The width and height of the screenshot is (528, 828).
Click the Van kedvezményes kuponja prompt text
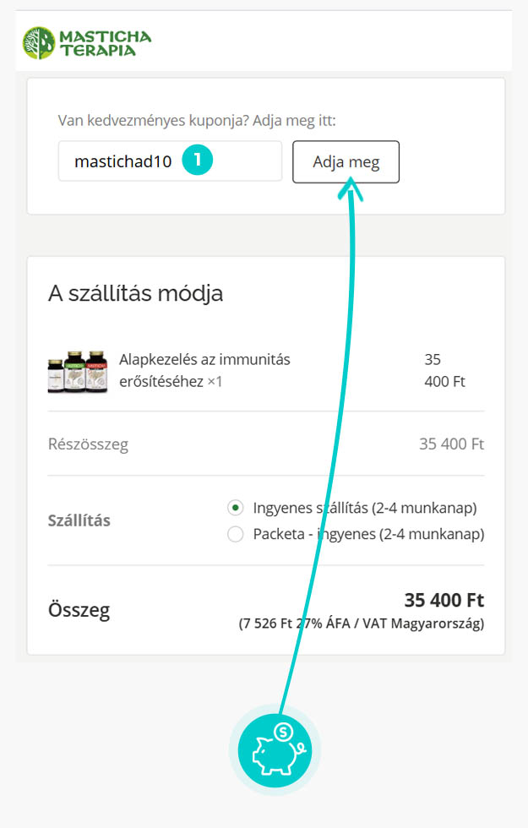197,120
